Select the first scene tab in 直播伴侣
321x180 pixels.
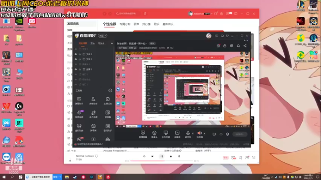coord(83,44)
